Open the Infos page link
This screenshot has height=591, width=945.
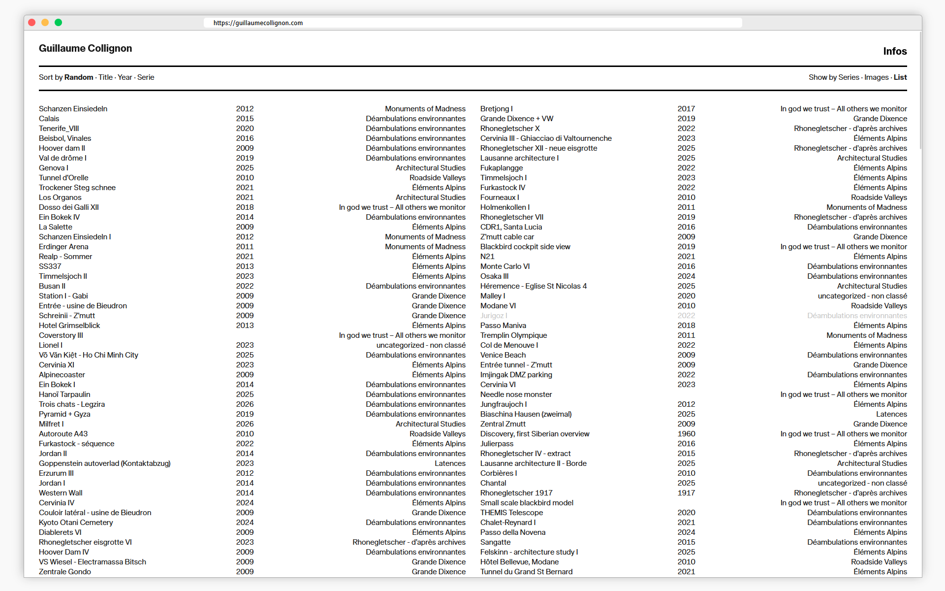(894, 51)
